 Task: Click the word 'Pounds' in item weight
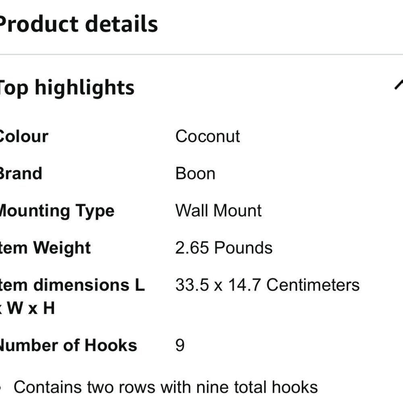(243, 248)
